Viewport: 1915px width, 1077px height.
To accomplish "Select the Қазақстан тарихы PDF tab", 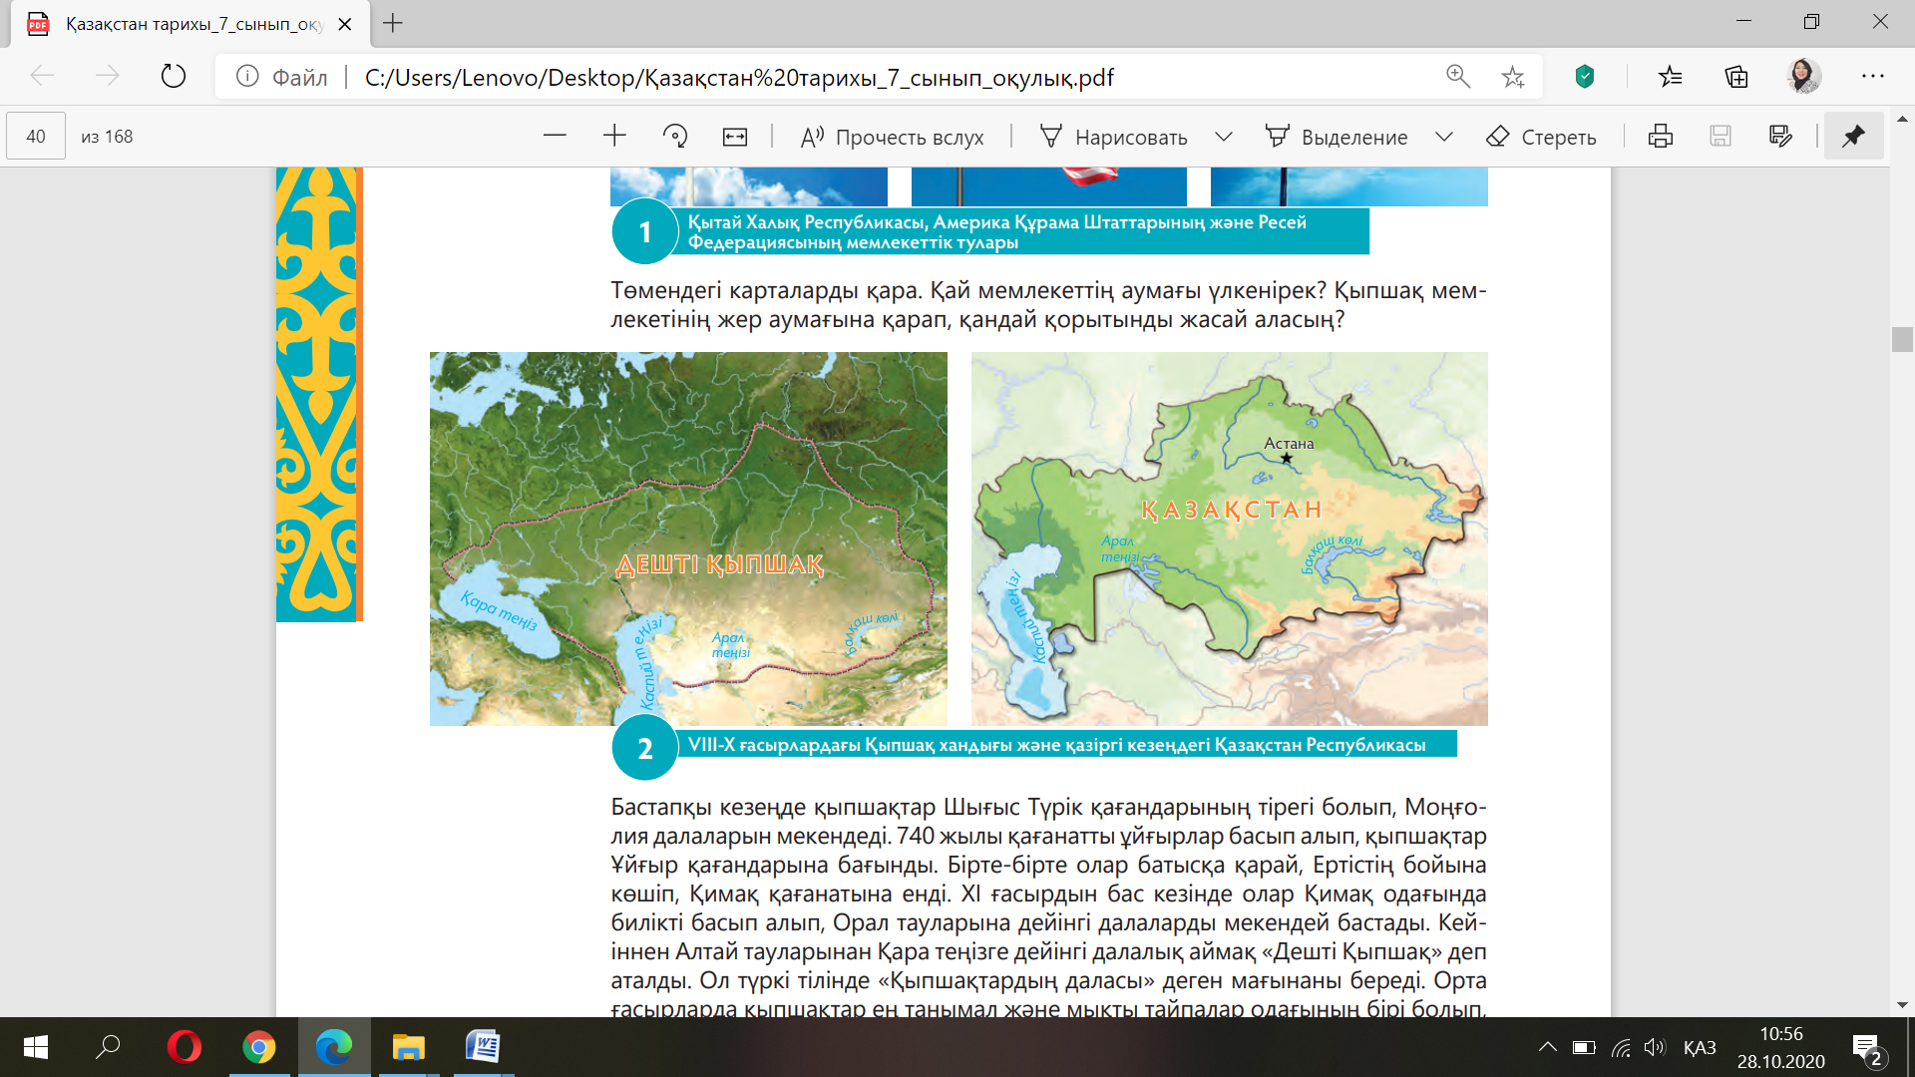I will click(x=190, y=23).
